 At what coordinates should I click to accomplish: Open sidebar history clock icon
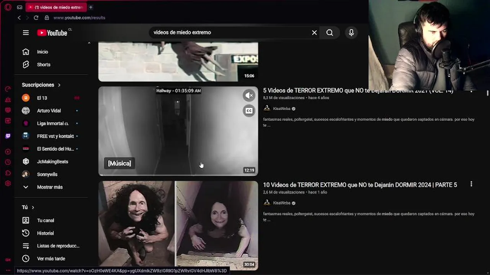8,162
